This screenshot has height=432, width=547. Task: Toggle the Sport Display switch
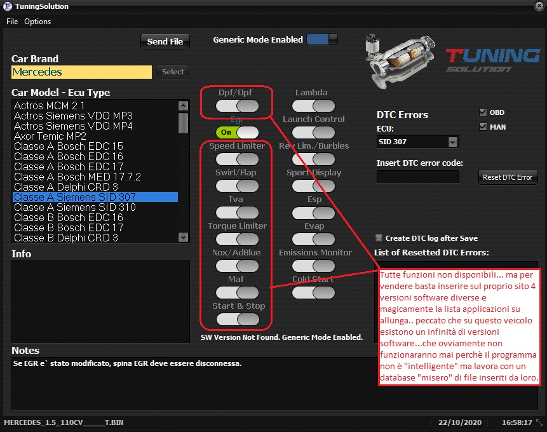coord(313,186)
